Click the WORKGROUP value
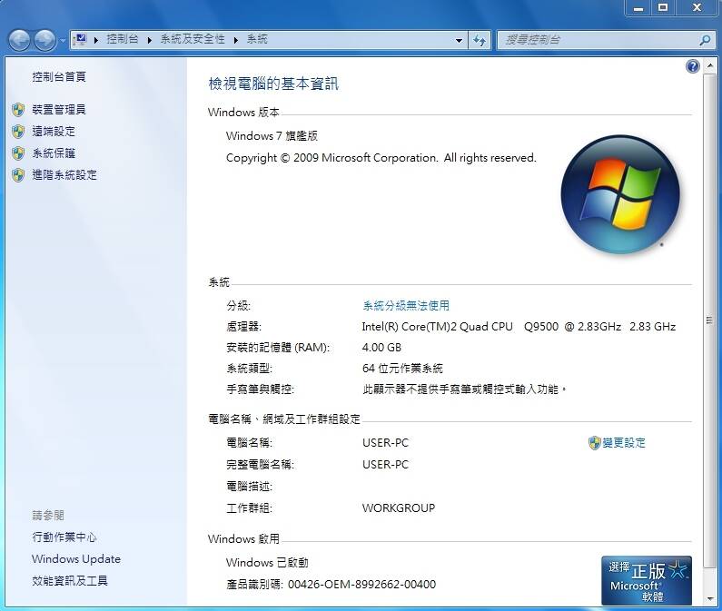The height and width of the screenshot is (611, 722). 399,508
